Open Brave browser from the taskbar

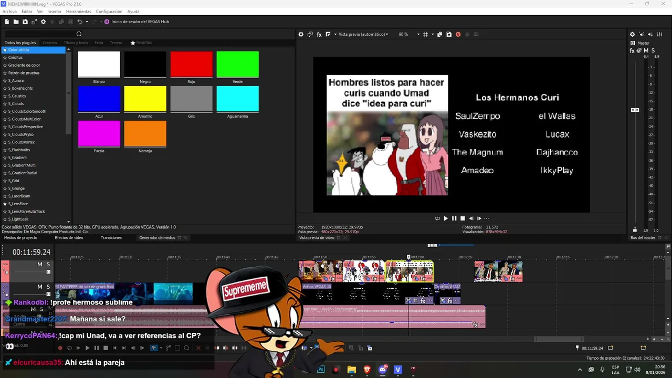[x=367, y=370]
